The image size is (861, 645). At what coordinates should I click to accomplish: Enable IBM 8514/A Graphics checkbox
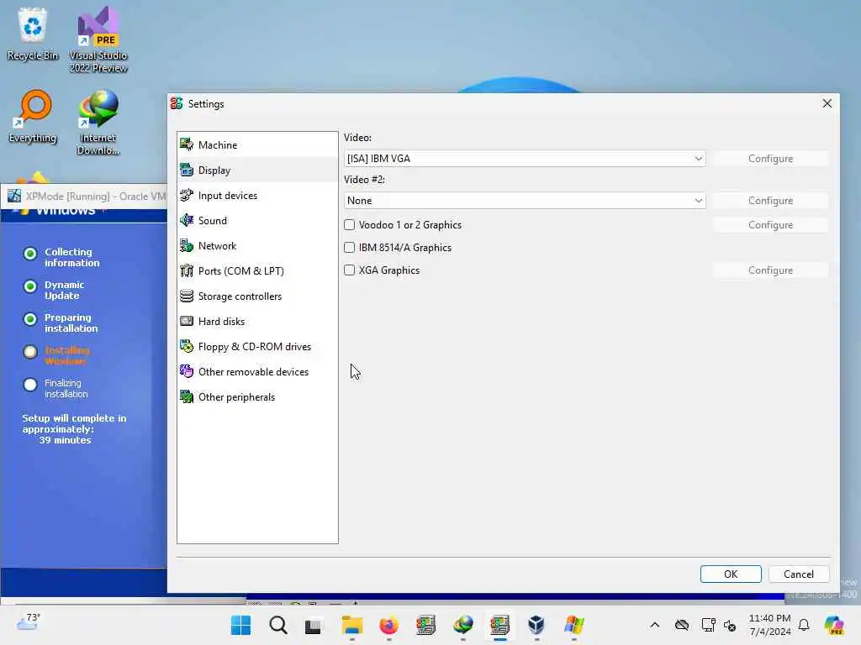(349, 248)
